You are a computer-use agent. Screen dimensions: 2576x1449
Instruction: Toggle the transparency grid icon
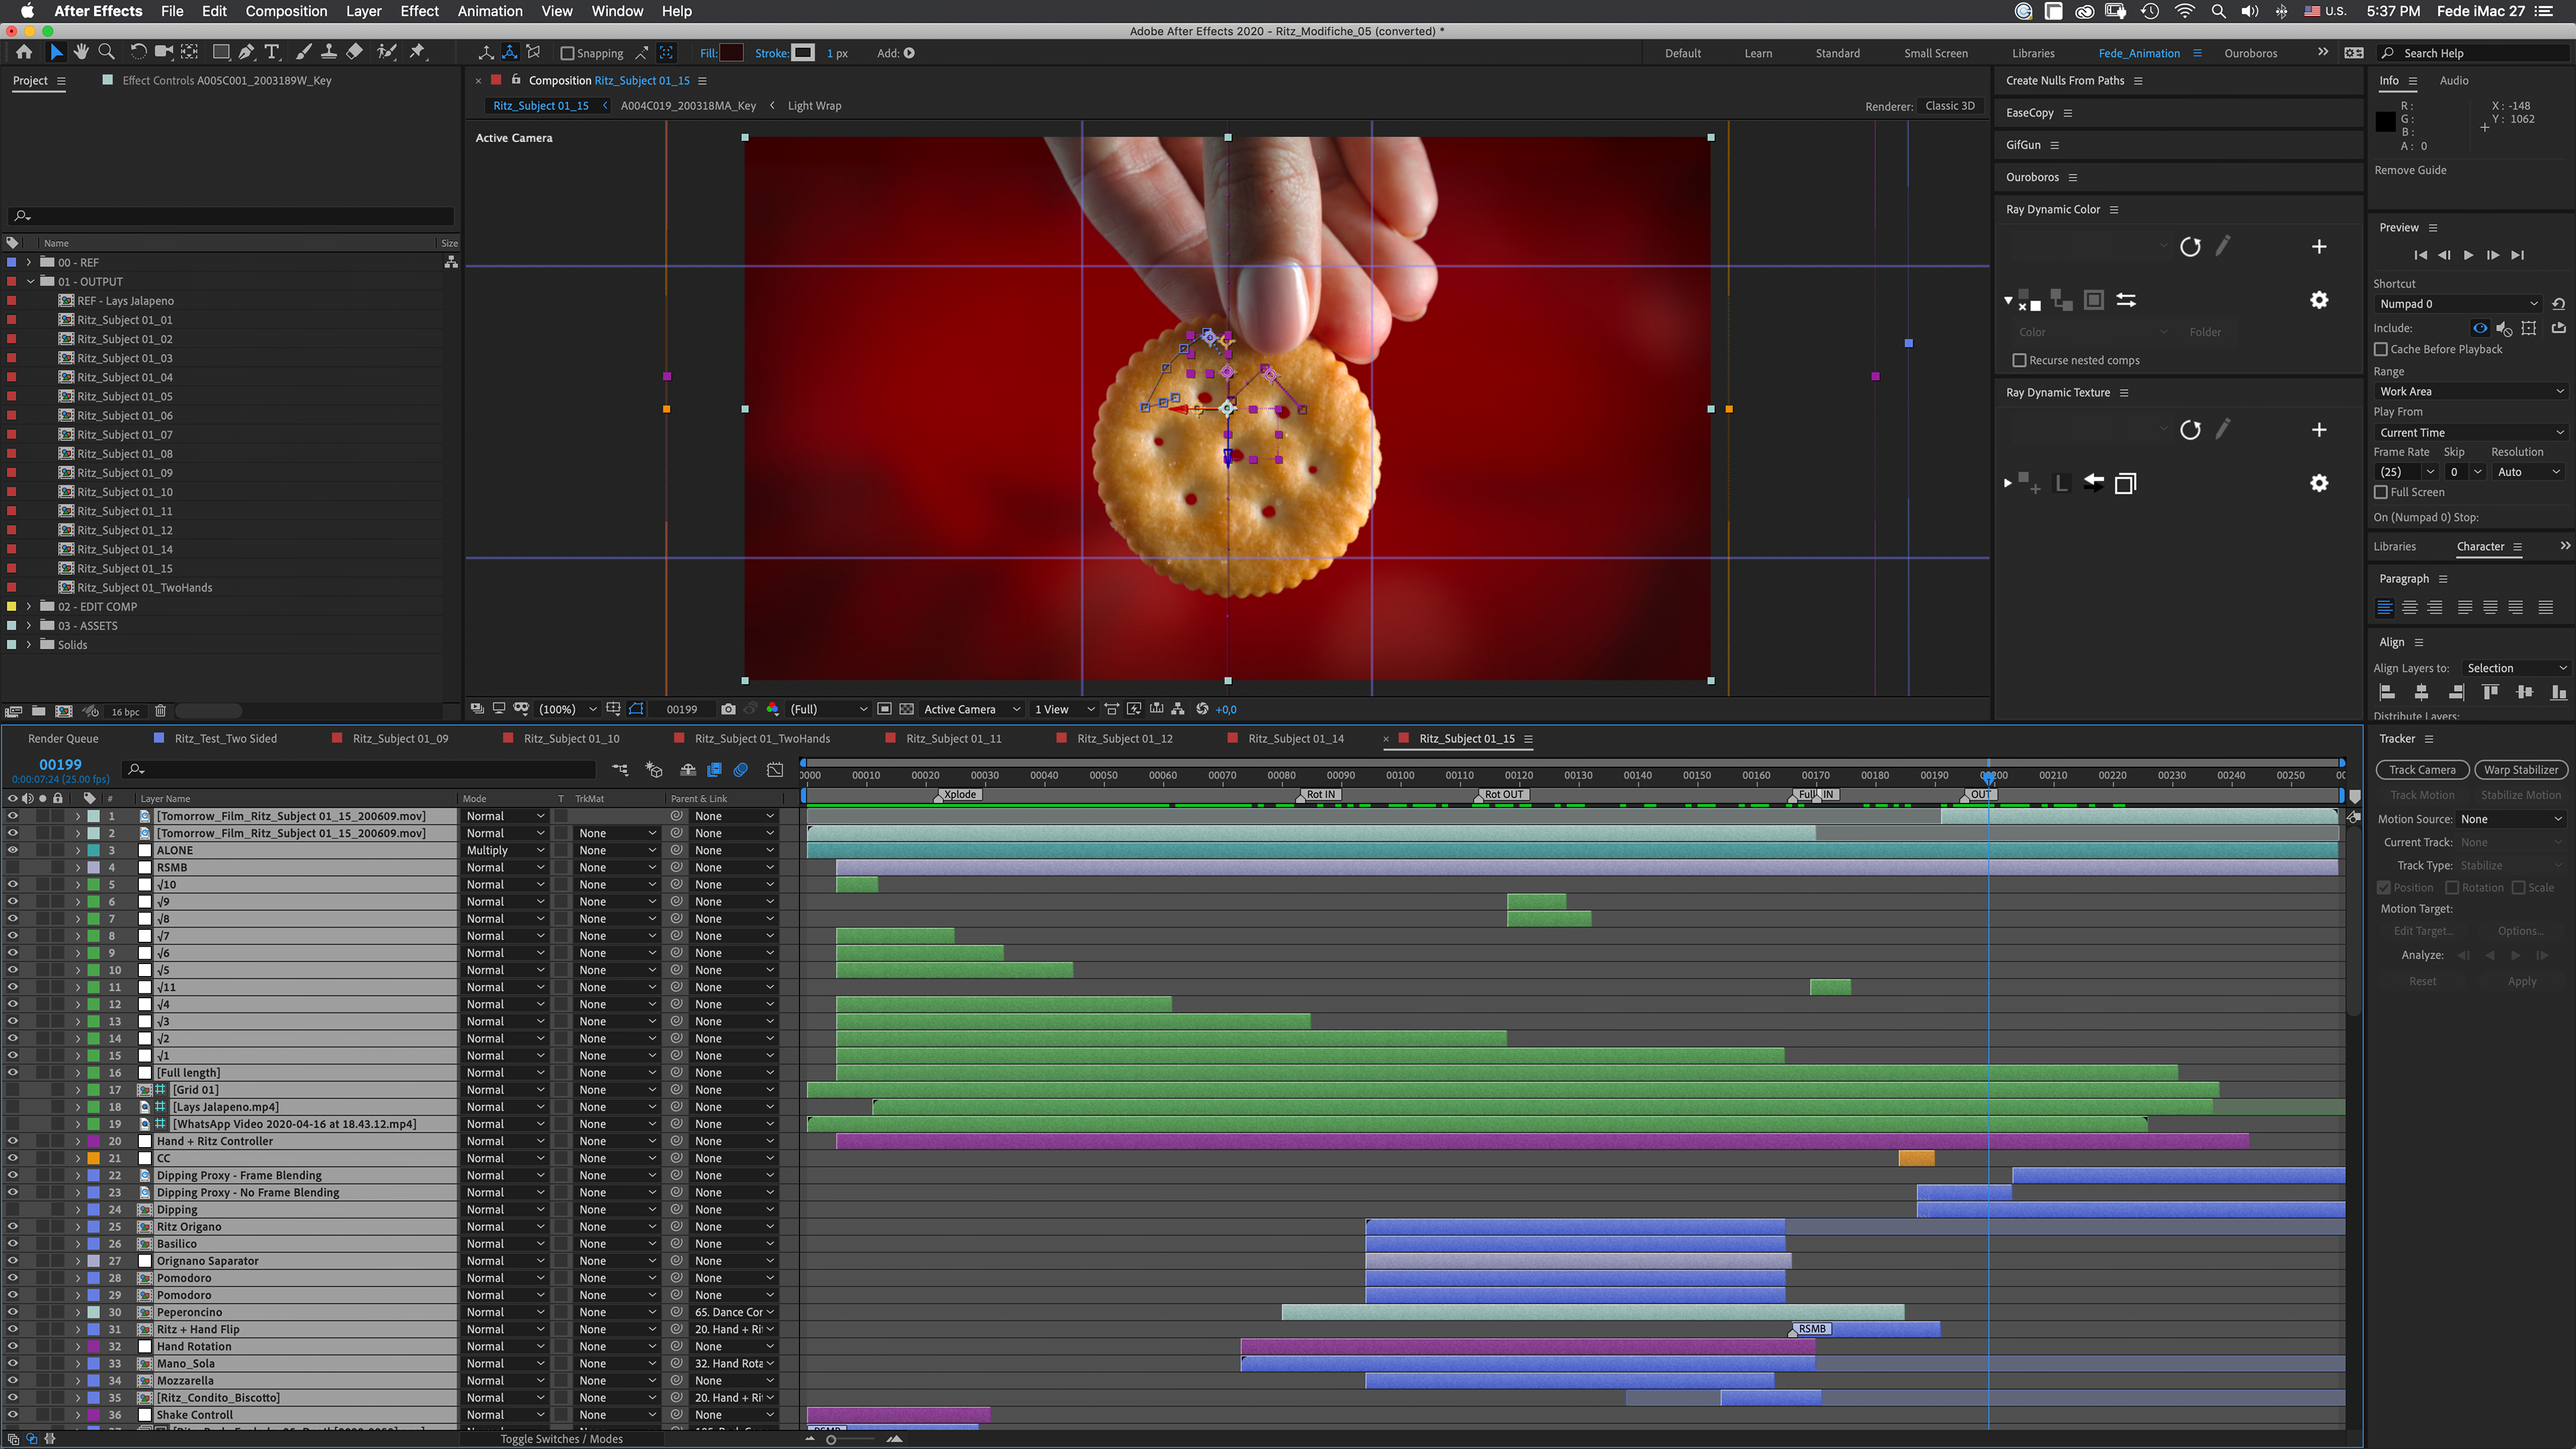click(906, 709)
